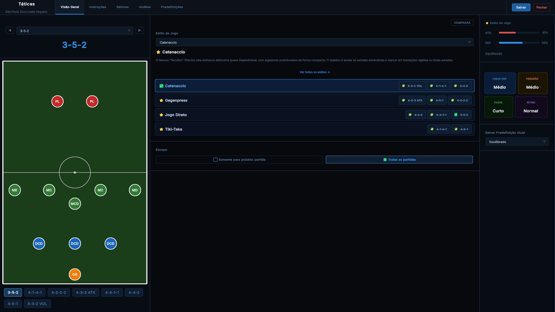Click the Fechar button

tap(541, 7)
